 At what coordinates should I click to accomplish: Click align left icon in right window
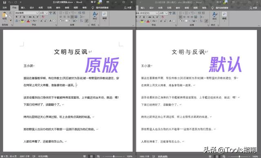click(180, 17)
